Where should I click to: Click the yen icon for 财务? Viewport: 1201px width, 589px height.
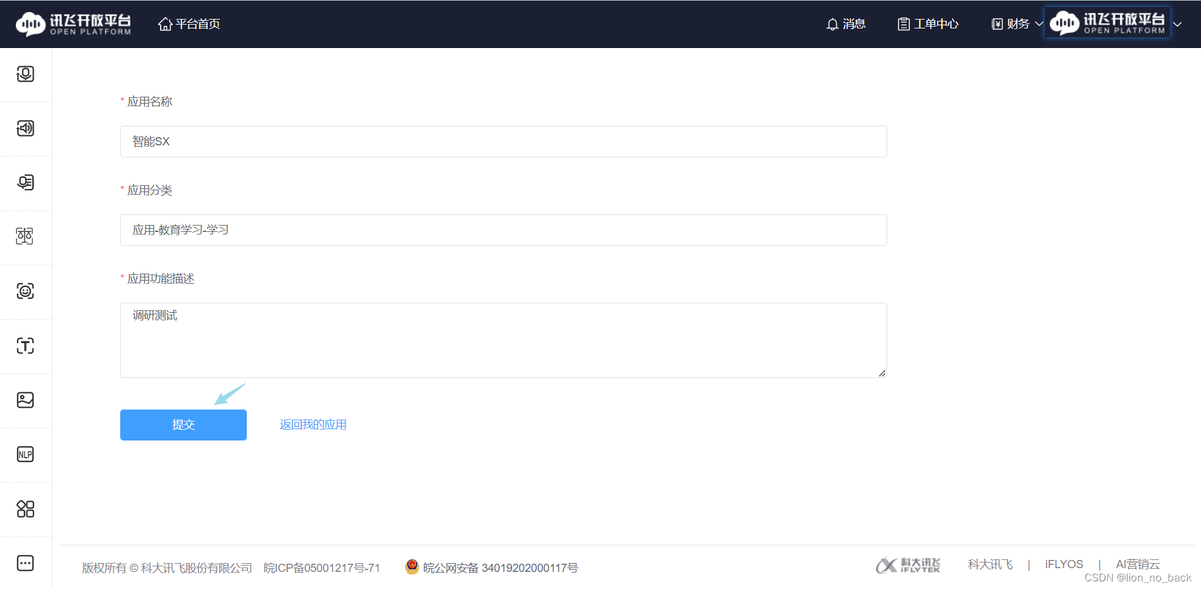point(997,24)
